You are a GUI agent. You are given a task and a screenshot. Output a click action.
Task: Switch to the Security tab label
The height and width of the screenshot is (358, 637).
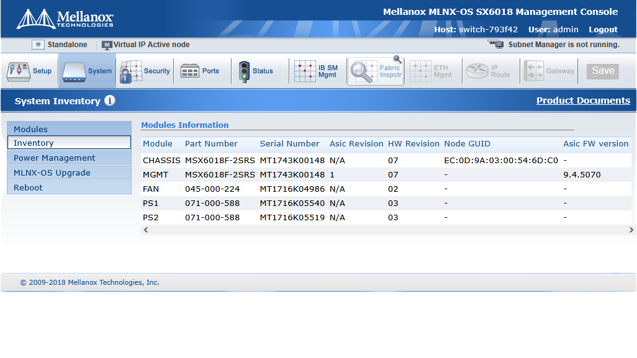(157, 71)
